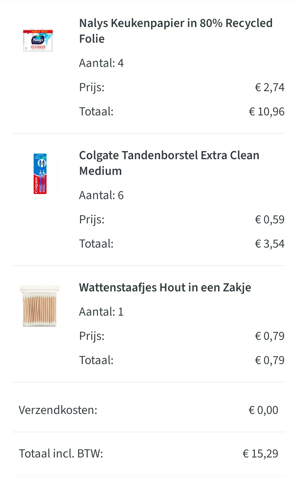Click the € 0,59 unit price
The image size is (297, 477).
[x=269, y=219]
